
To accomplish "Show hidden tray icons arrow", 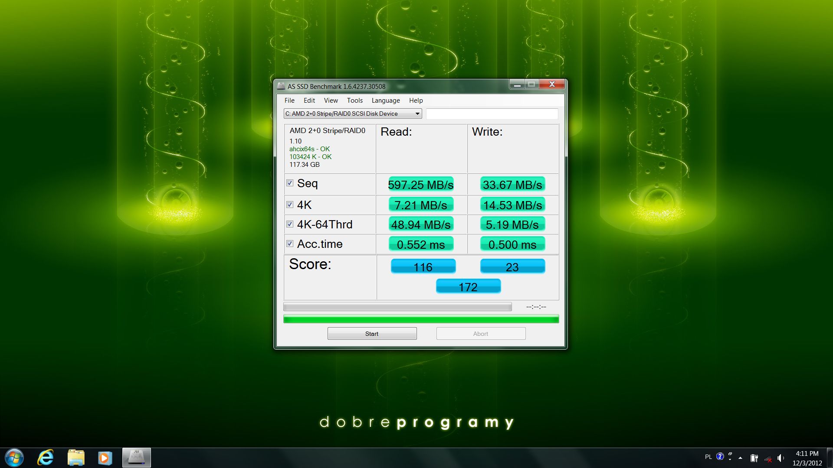I will pos(740,458).
